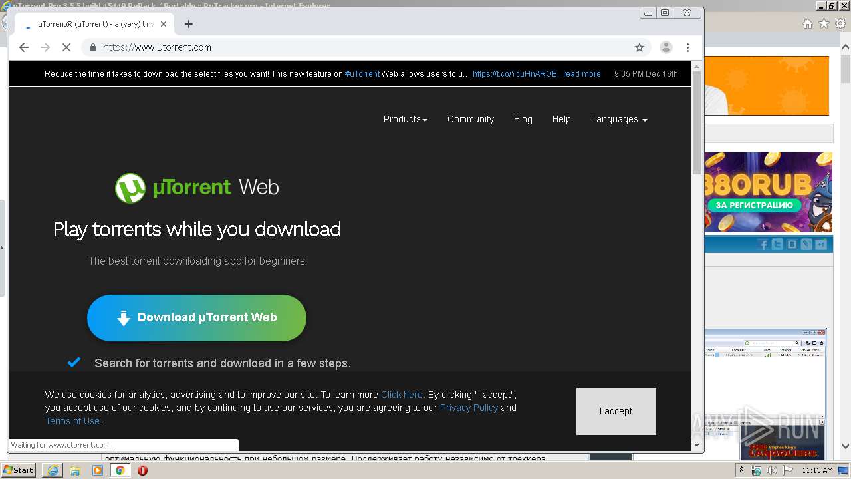Image resolution: width=851 pixels, height=479 pixels.
Task: Click the taskbar clock 11:13 AM
Action: 817,470
